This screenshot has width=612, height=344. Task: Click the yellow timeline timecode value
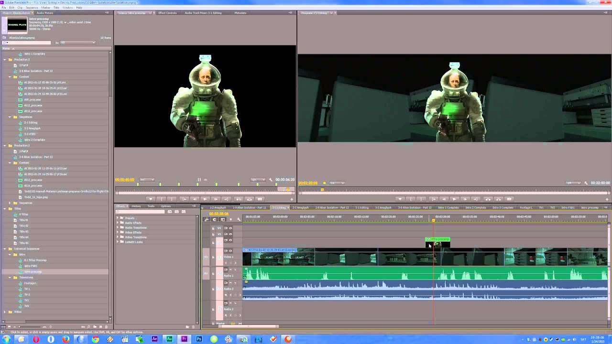219,214
